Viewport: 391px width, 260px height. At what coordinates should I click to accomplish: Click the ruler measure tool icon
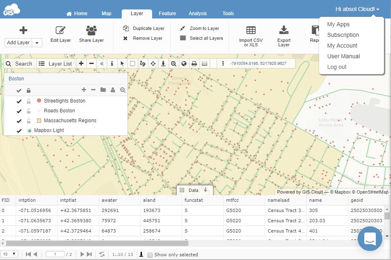tap(204, 64)
